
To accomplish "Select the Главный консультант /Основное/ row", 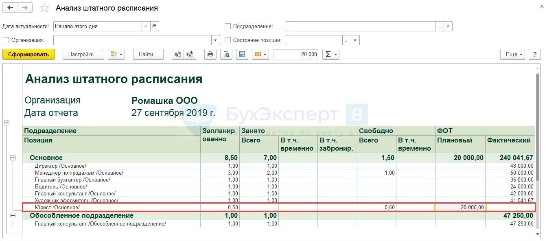I will click(x=279, y=193).
